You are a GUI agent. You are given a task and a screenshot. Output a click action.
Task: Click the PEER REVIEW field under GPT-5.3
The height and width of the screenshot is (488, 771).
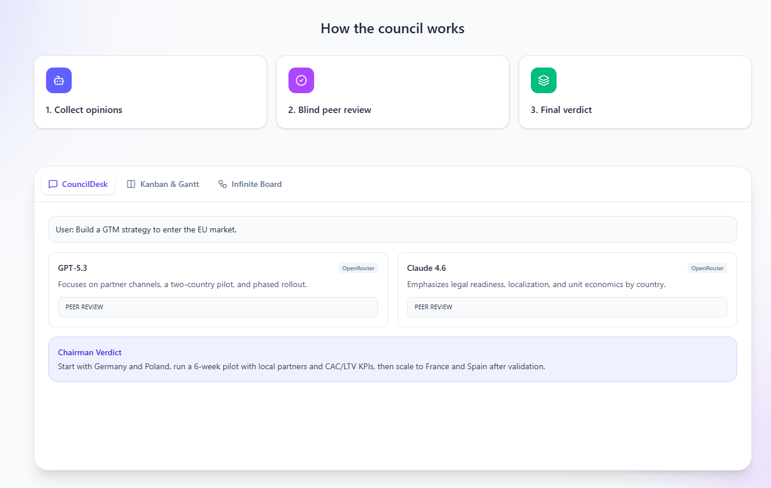pyautogui.click(x=218, y=307)
